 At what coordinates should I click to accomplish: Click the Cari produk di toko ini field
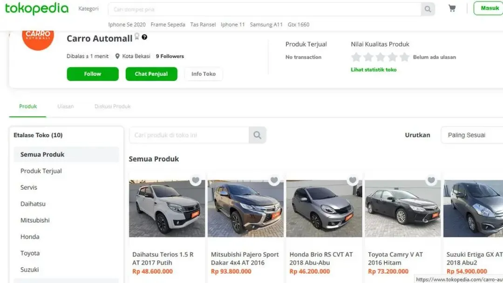pos(189,135)
